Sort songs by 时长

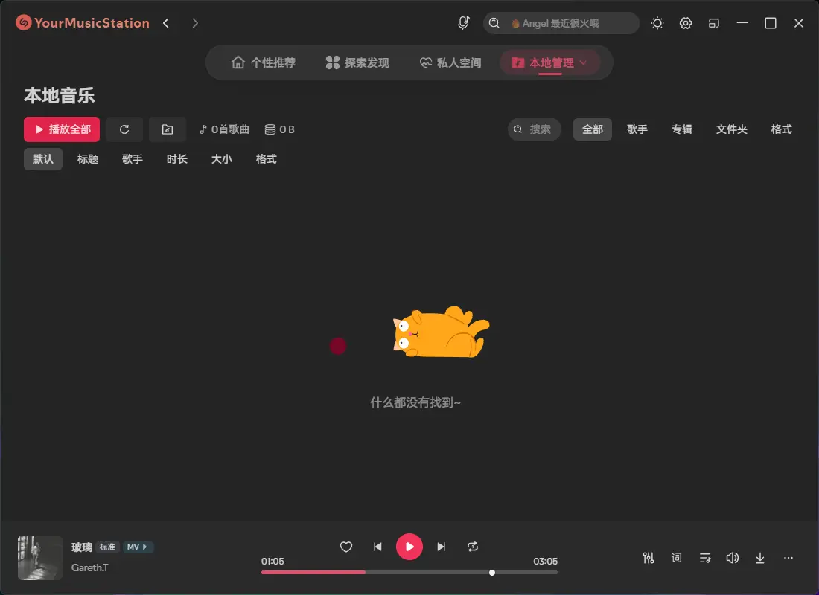[177, 159]
